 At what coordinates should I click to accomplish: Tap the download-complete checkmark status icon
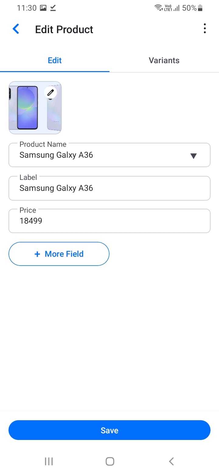coord(53,8)
